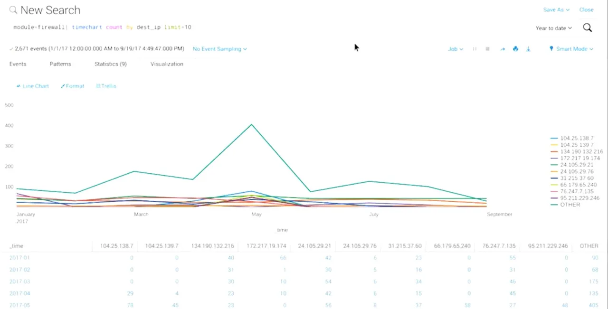This screenshot has height=309, width=608.
Task: Click the peak of OTHER line at May
Action: pyautogui.click(x=252, y=125)
